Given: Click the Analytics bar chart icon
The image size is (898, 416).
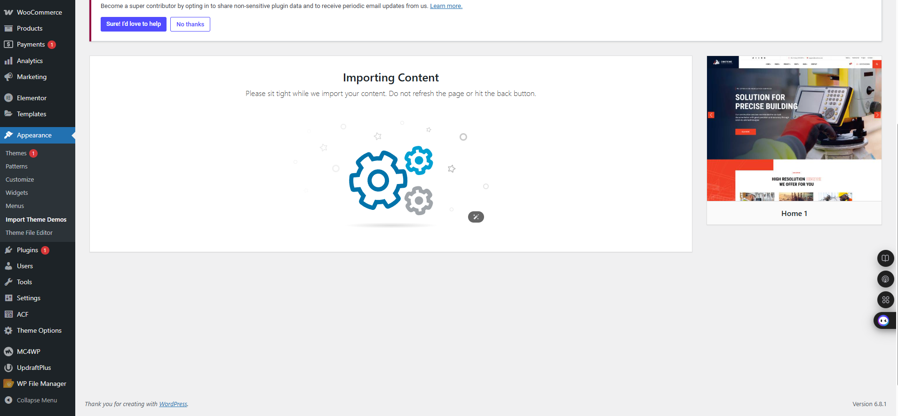Looking at the screenshot, I should pos(8,61).
